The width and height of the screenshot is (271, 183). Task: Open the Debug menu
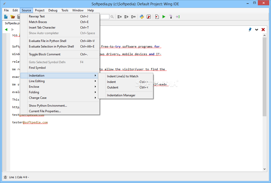(x=53, y=10)
